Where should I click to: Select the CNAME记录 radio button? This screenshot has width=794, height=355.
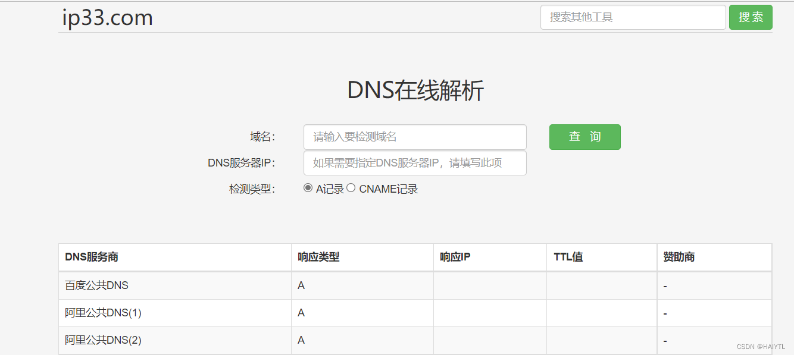click(x=351, y=188)
